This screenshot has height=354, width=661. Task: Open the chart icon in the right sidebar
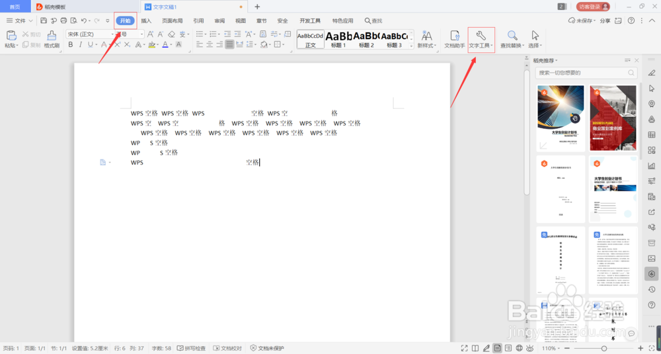652,166
